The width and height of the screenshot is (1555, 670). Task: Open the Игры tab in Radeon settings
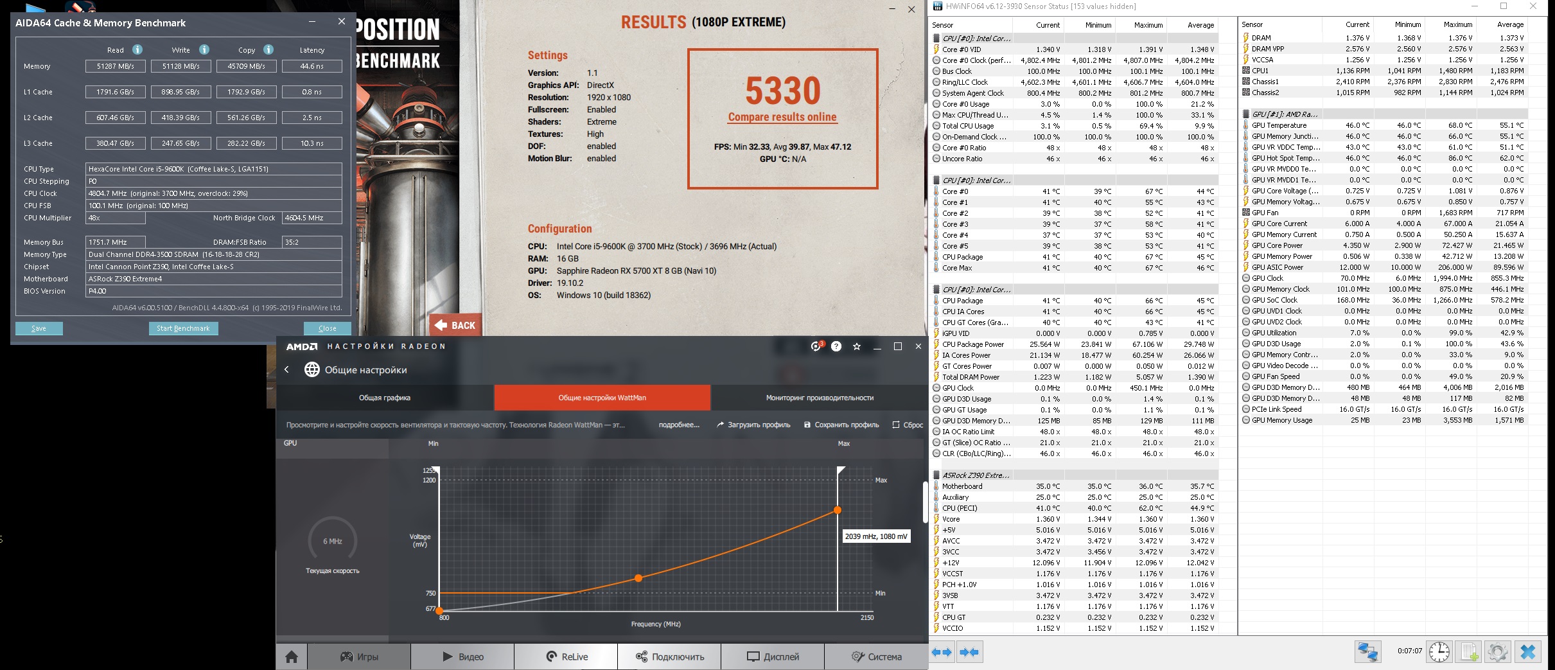click(x=359, y=657)
